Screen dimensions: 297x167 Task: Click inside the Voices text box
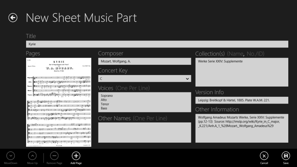(145, 102)
